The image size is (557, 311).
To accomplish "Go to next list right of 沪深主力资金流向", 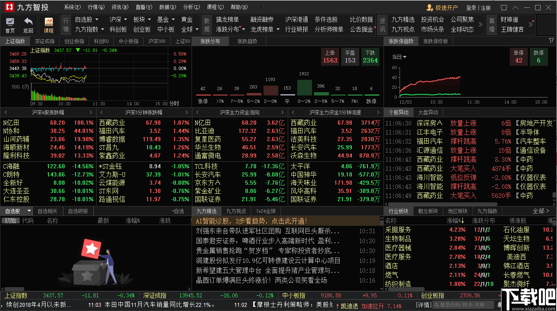I will (x=283, y=112).
